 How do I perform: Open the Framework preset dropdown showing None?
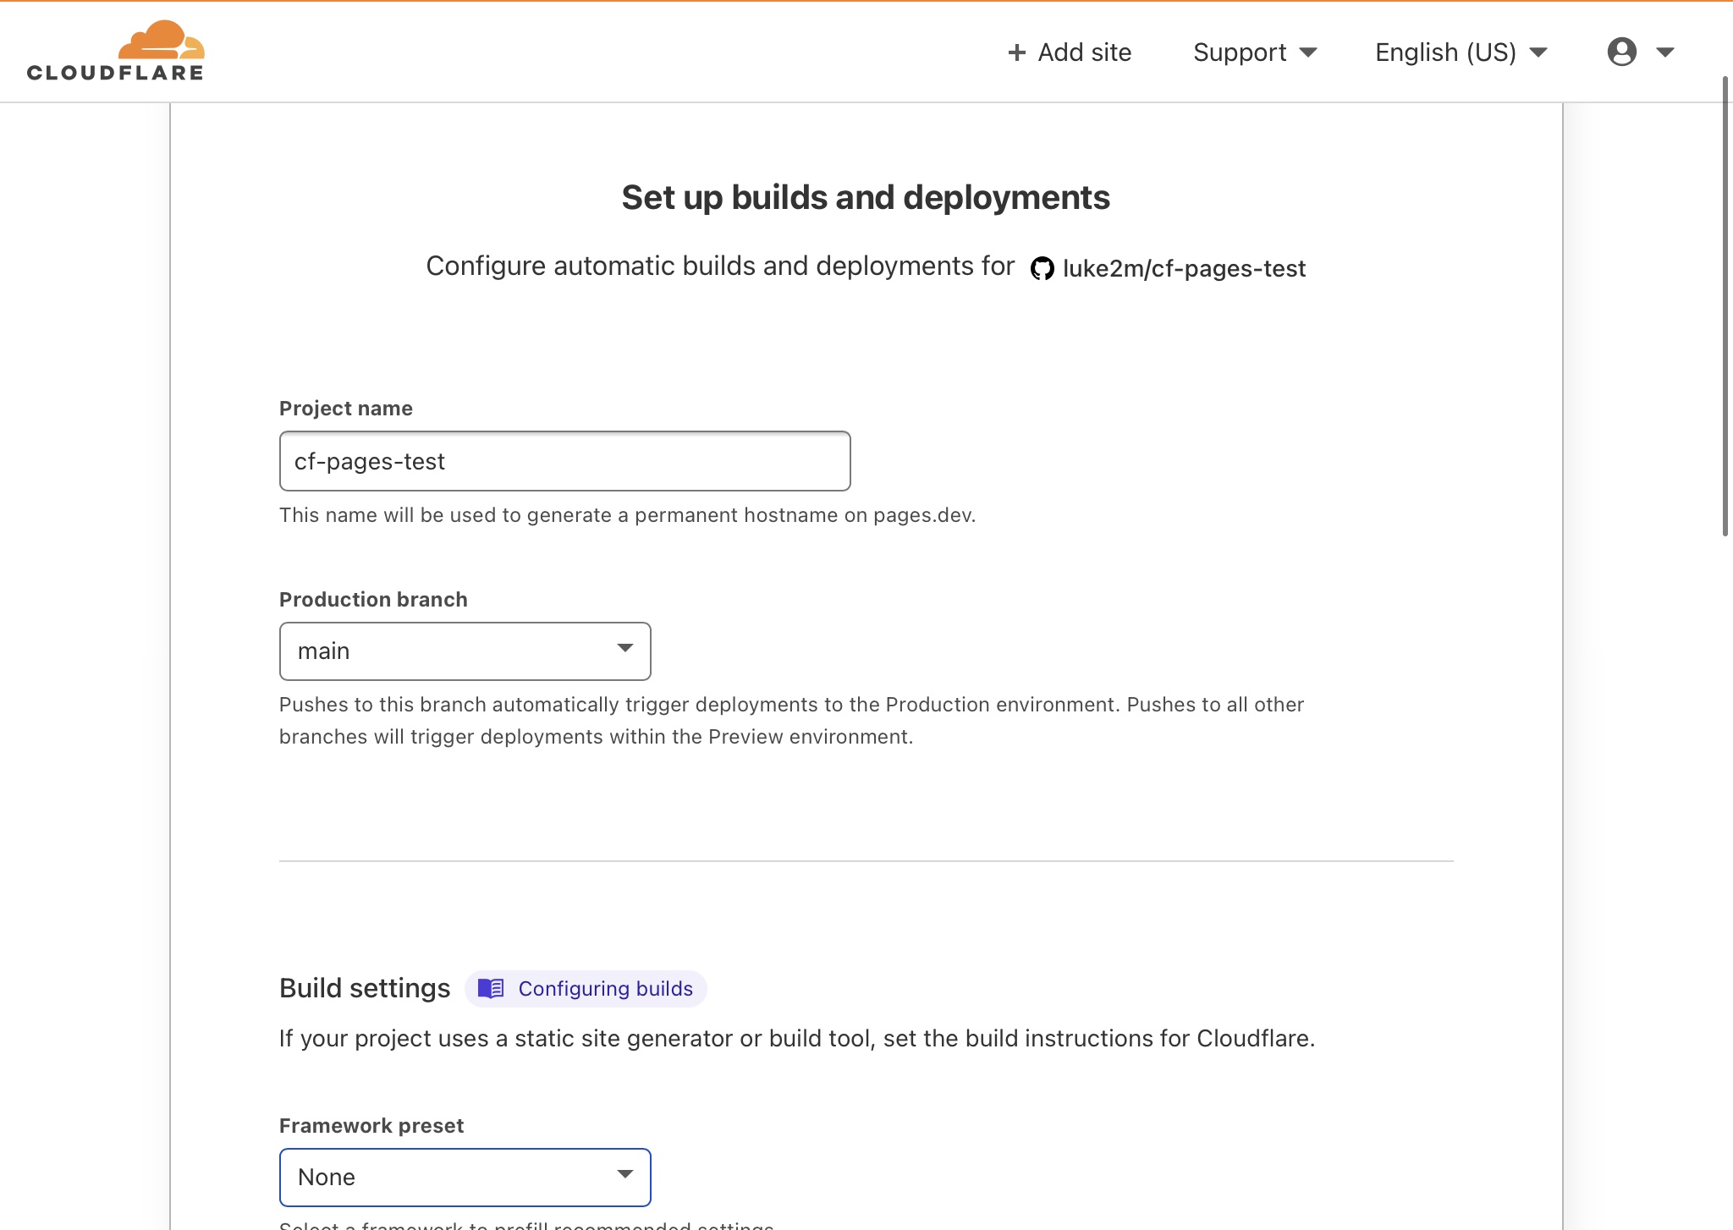point(465,1178)
